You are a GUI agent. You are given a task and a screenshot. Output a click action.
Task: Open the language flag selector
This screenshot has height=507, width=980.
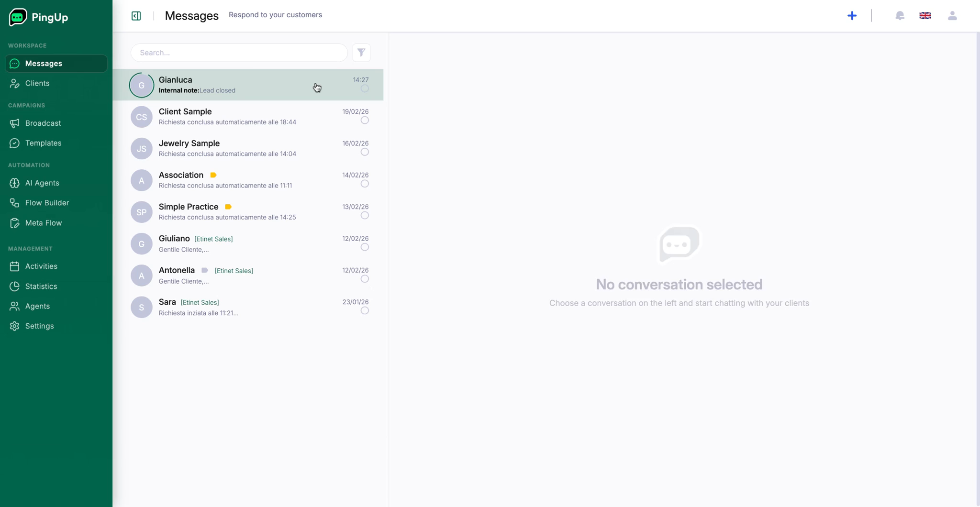(x=925, y=16)
